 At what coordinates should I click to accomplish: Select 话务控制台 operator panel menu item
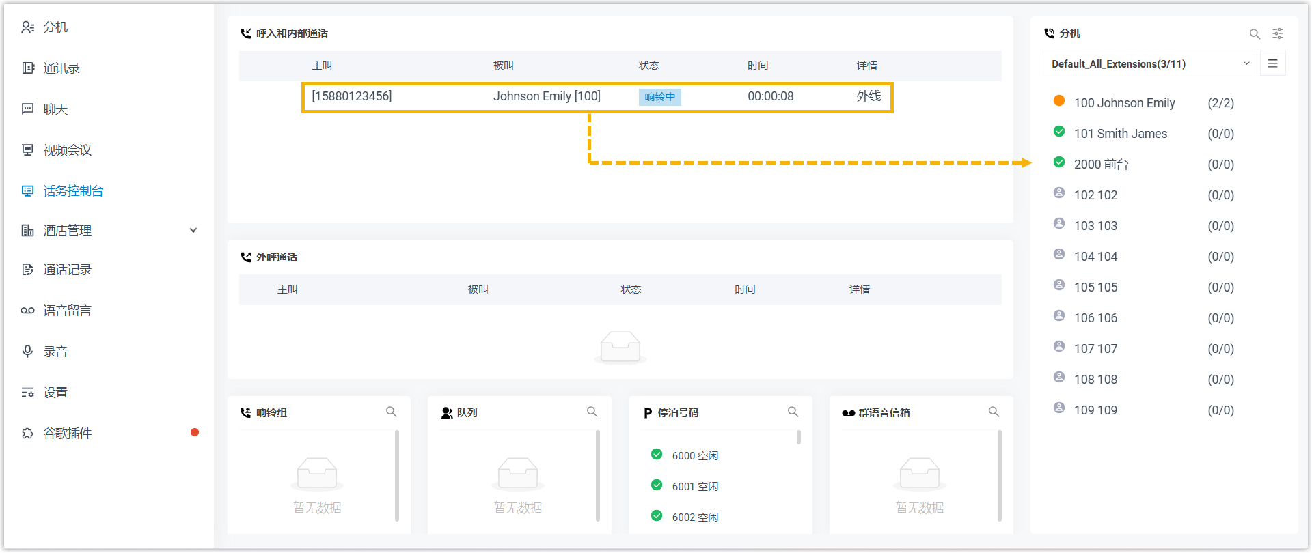click(73, 191)
